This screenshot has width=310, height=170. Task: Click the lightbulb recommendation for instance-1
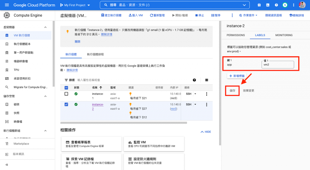coord(130,94)
